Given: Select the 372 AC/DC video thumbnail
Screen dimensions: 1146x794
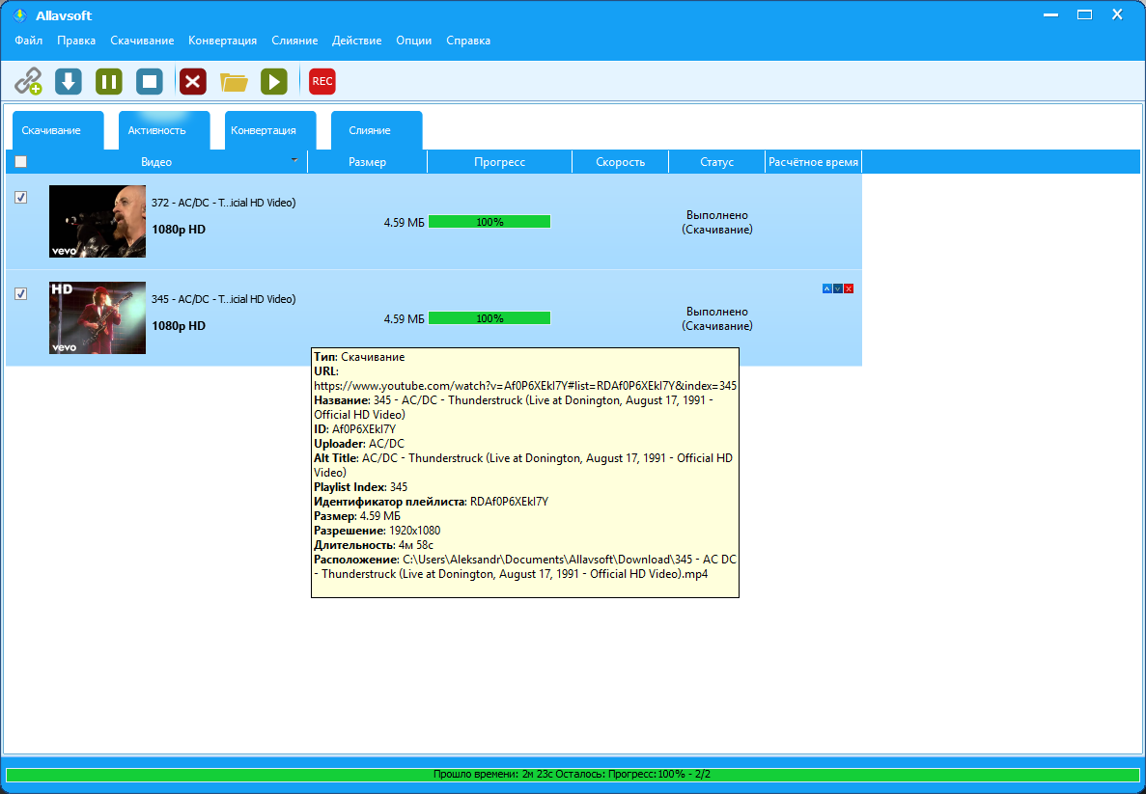Looking at the screenshot, I should pos(98,221).
